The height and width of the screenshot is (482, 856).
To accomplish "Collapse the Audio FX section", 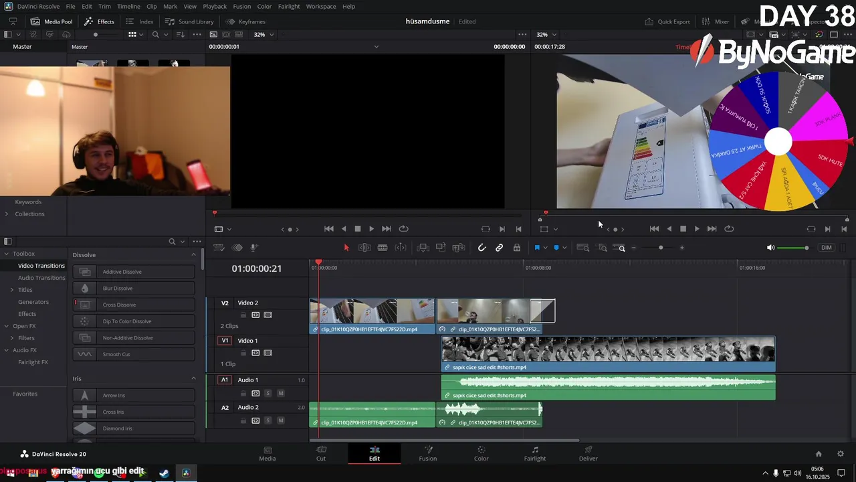I will [7, 350].
